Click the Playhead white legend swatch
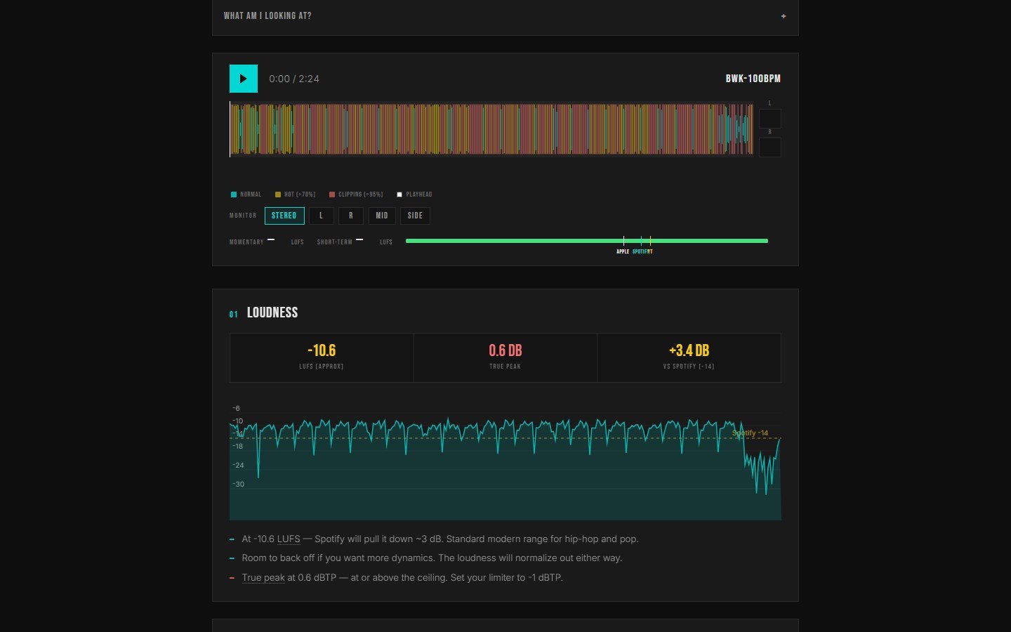 pos(399,195)
